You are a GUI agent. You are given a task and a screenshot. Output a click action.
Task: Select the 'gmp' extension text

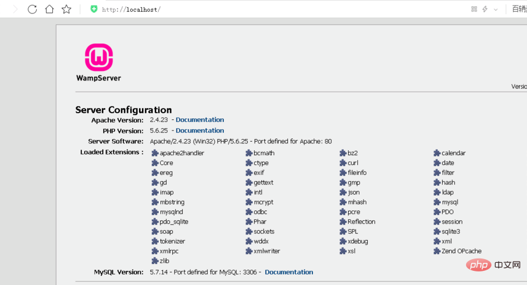(x=354, y=183)
